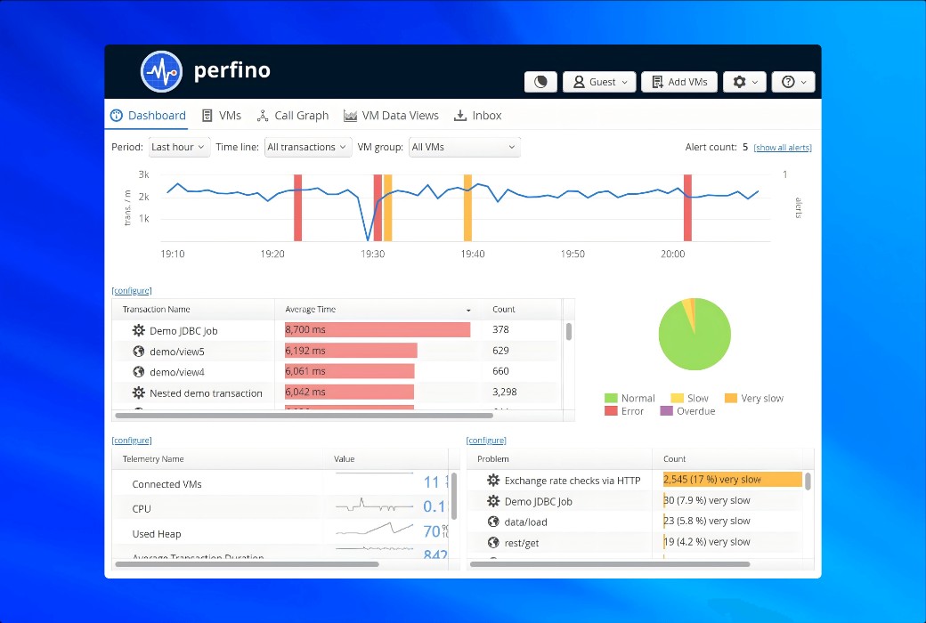Click gear icon beside Demo JDBC Job transaction

pyautogui.click(x=138, y=330)
